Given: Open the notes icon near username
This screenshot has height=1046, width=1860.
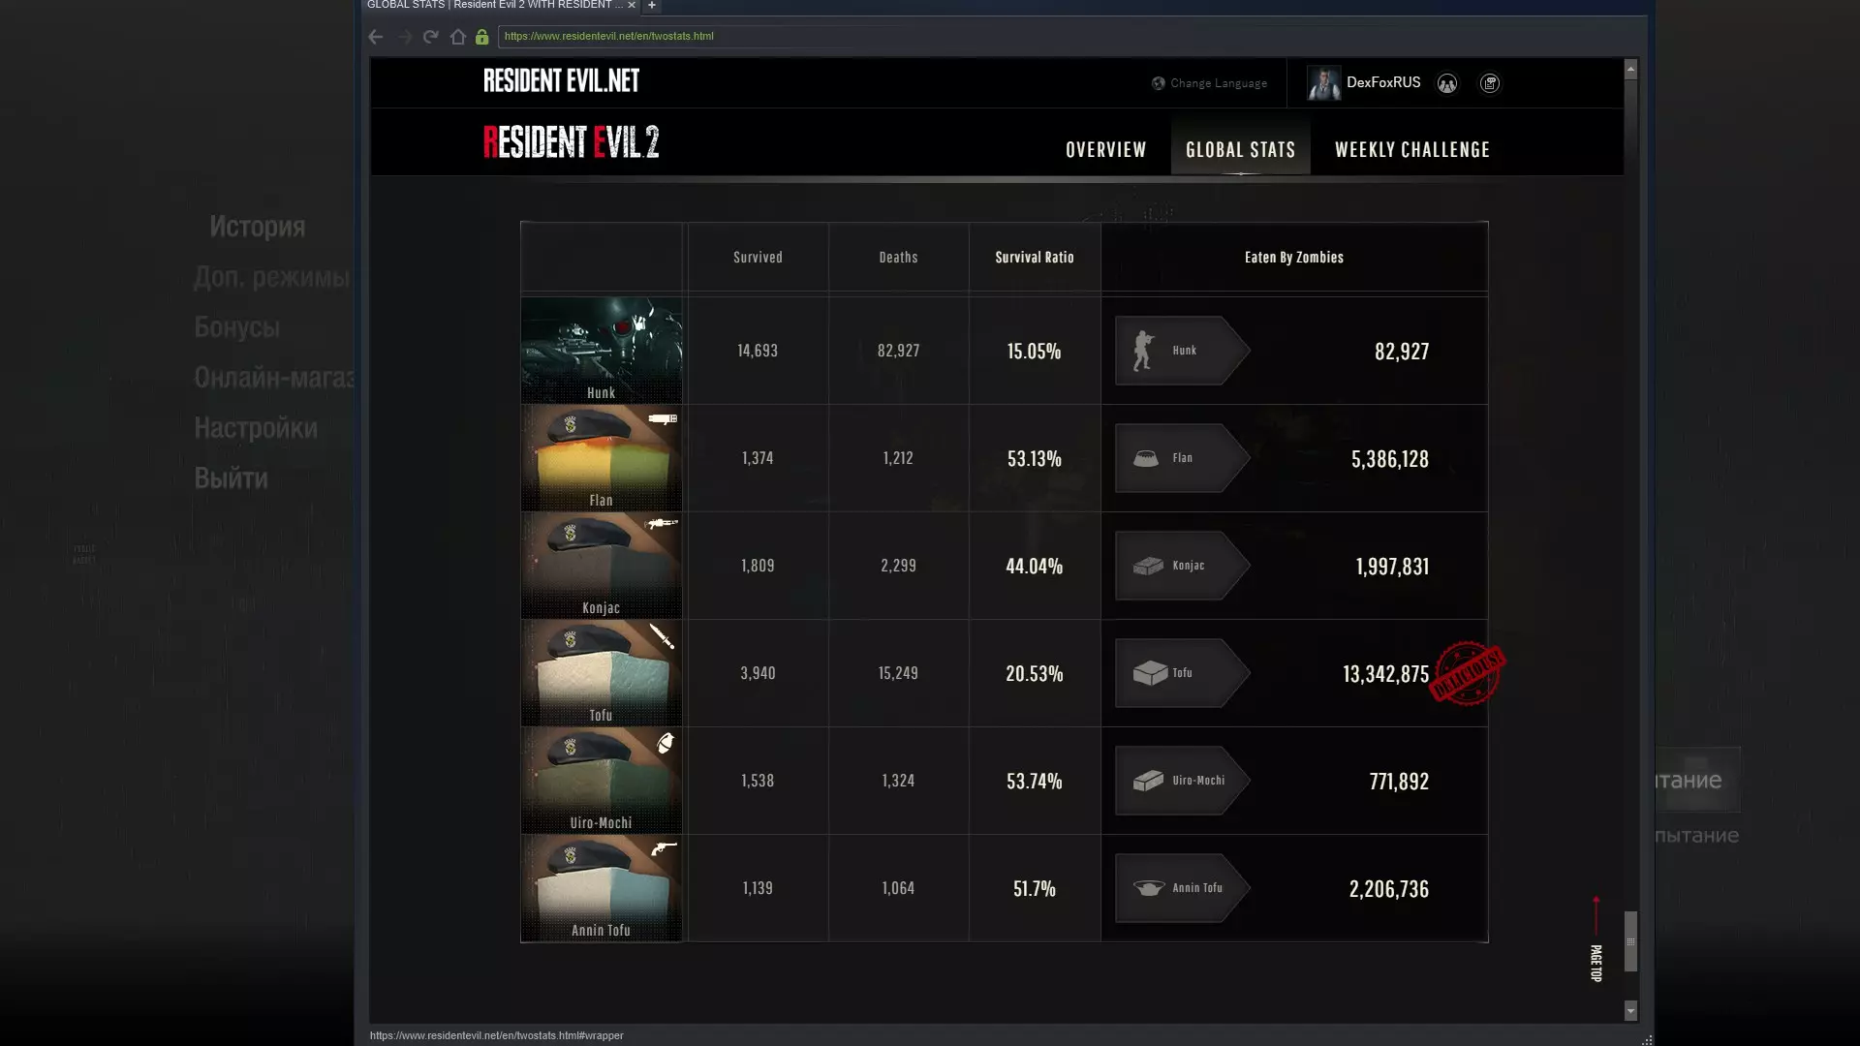Looking at the screenshot, I should click(x=1490, y=83).
